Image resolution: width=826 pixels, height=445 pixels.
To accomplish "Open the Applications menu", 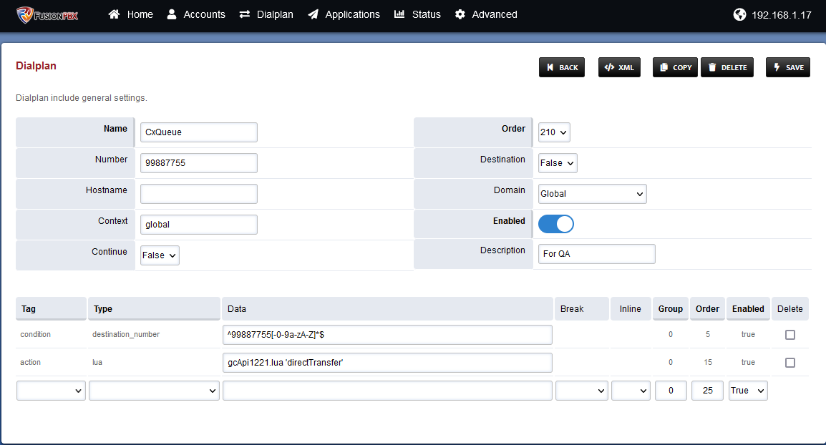I will [x=344, y=14].
